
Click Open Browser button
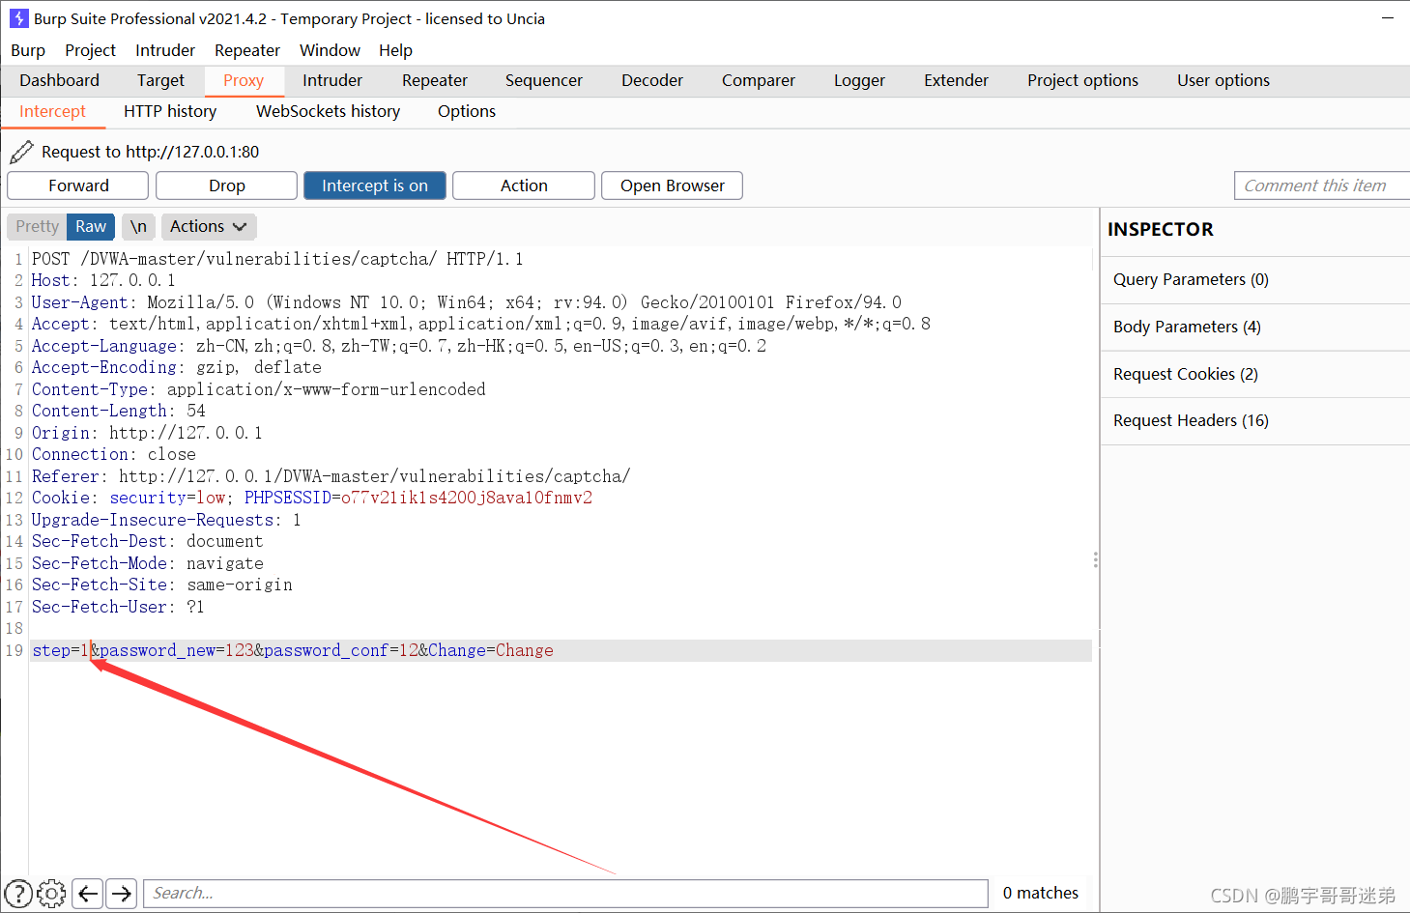point(673,185)
